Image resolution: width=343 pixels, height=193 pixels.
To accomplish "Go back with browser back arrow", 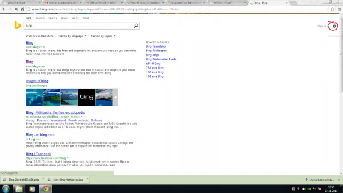I will click(x=4, y=9).
